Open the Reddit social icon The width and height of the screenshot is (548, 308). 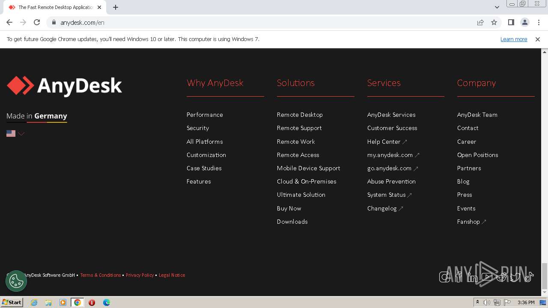pos(501,277)
